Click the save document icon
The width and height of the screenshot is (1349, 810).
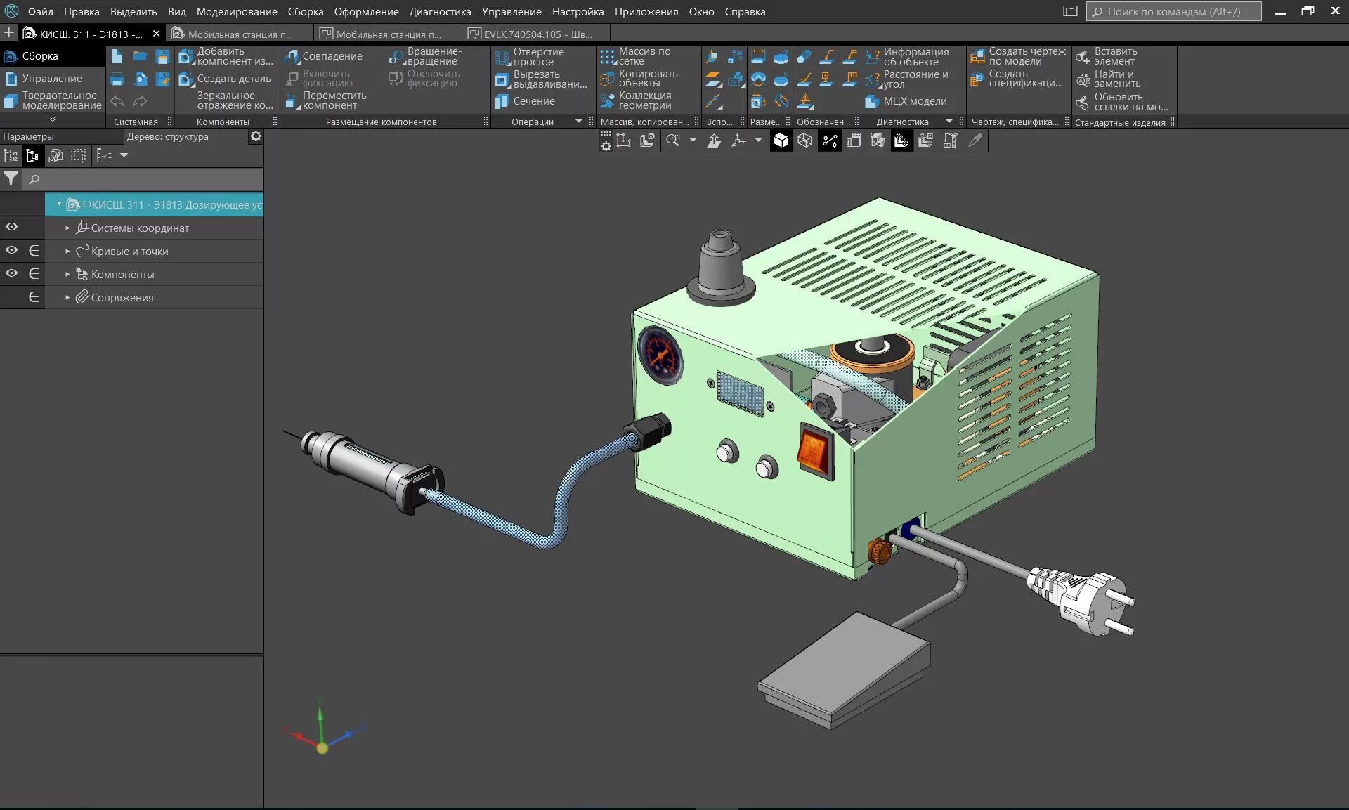(162, 57)
